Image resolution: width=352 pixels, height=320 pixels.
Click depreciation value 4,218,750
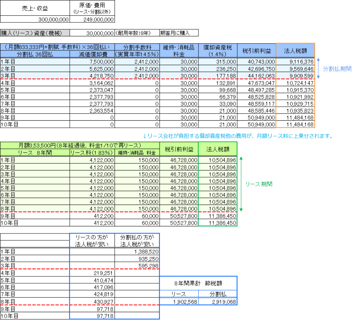point(92,76)
